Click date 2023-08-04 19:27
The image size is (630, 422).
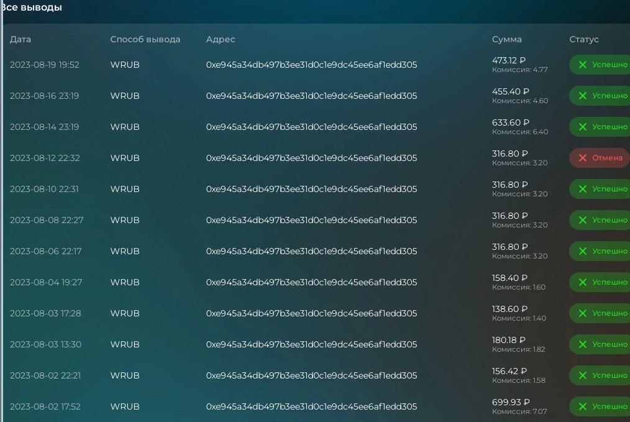click(x=46, y=282)
